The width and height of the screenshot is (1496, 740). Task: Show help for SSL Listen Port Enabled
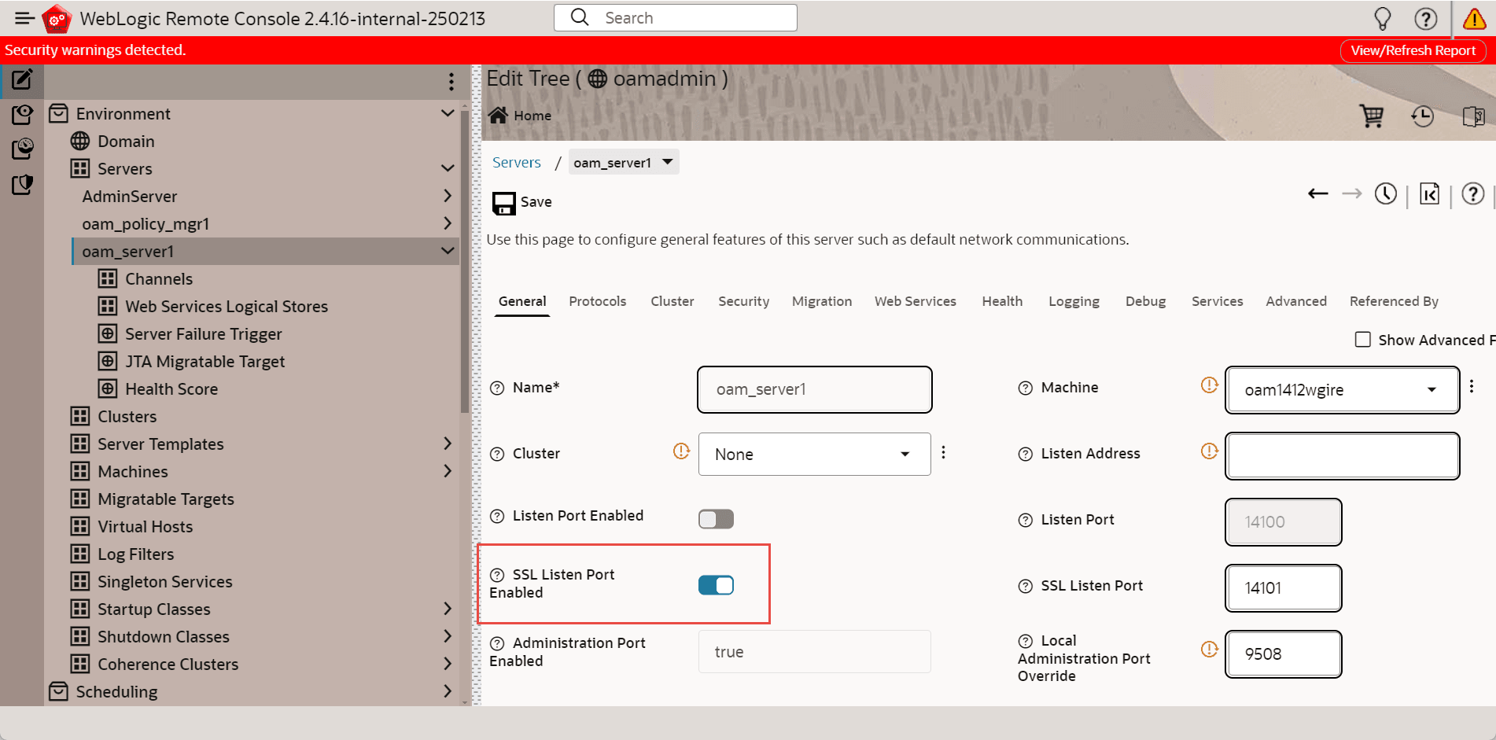[497, 575]
